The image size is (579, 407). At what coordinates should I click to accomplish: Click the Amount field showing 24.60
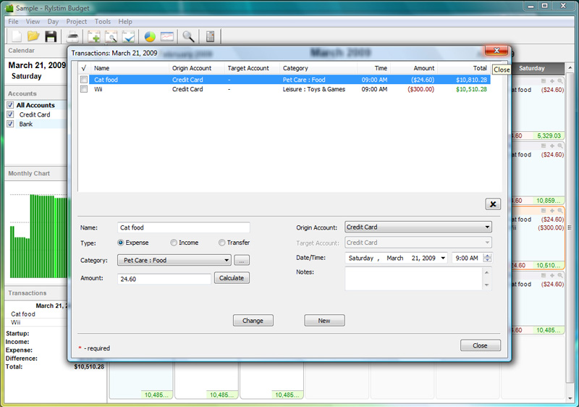[164, 279]
